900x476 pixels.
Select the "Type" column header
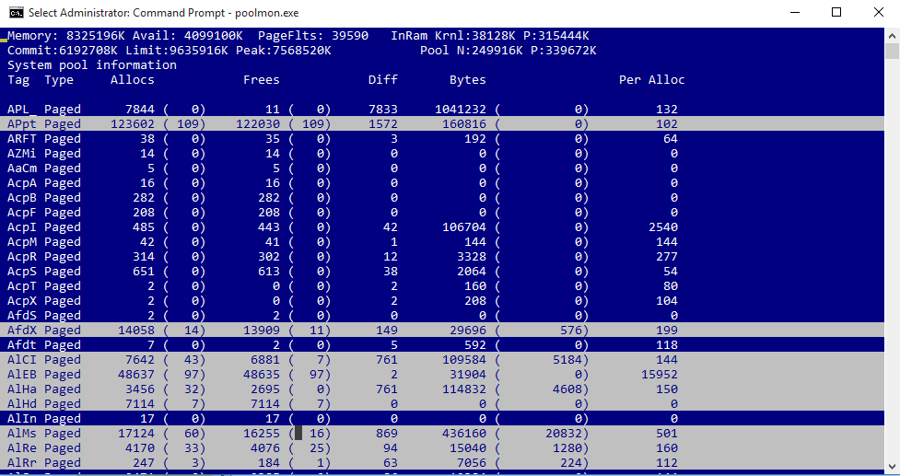[x=59, y=80]
